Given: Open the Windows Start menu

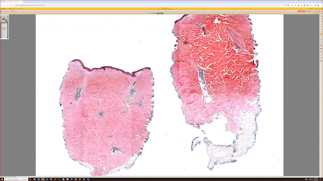Looking at the screenshot, I should (2, 179).
